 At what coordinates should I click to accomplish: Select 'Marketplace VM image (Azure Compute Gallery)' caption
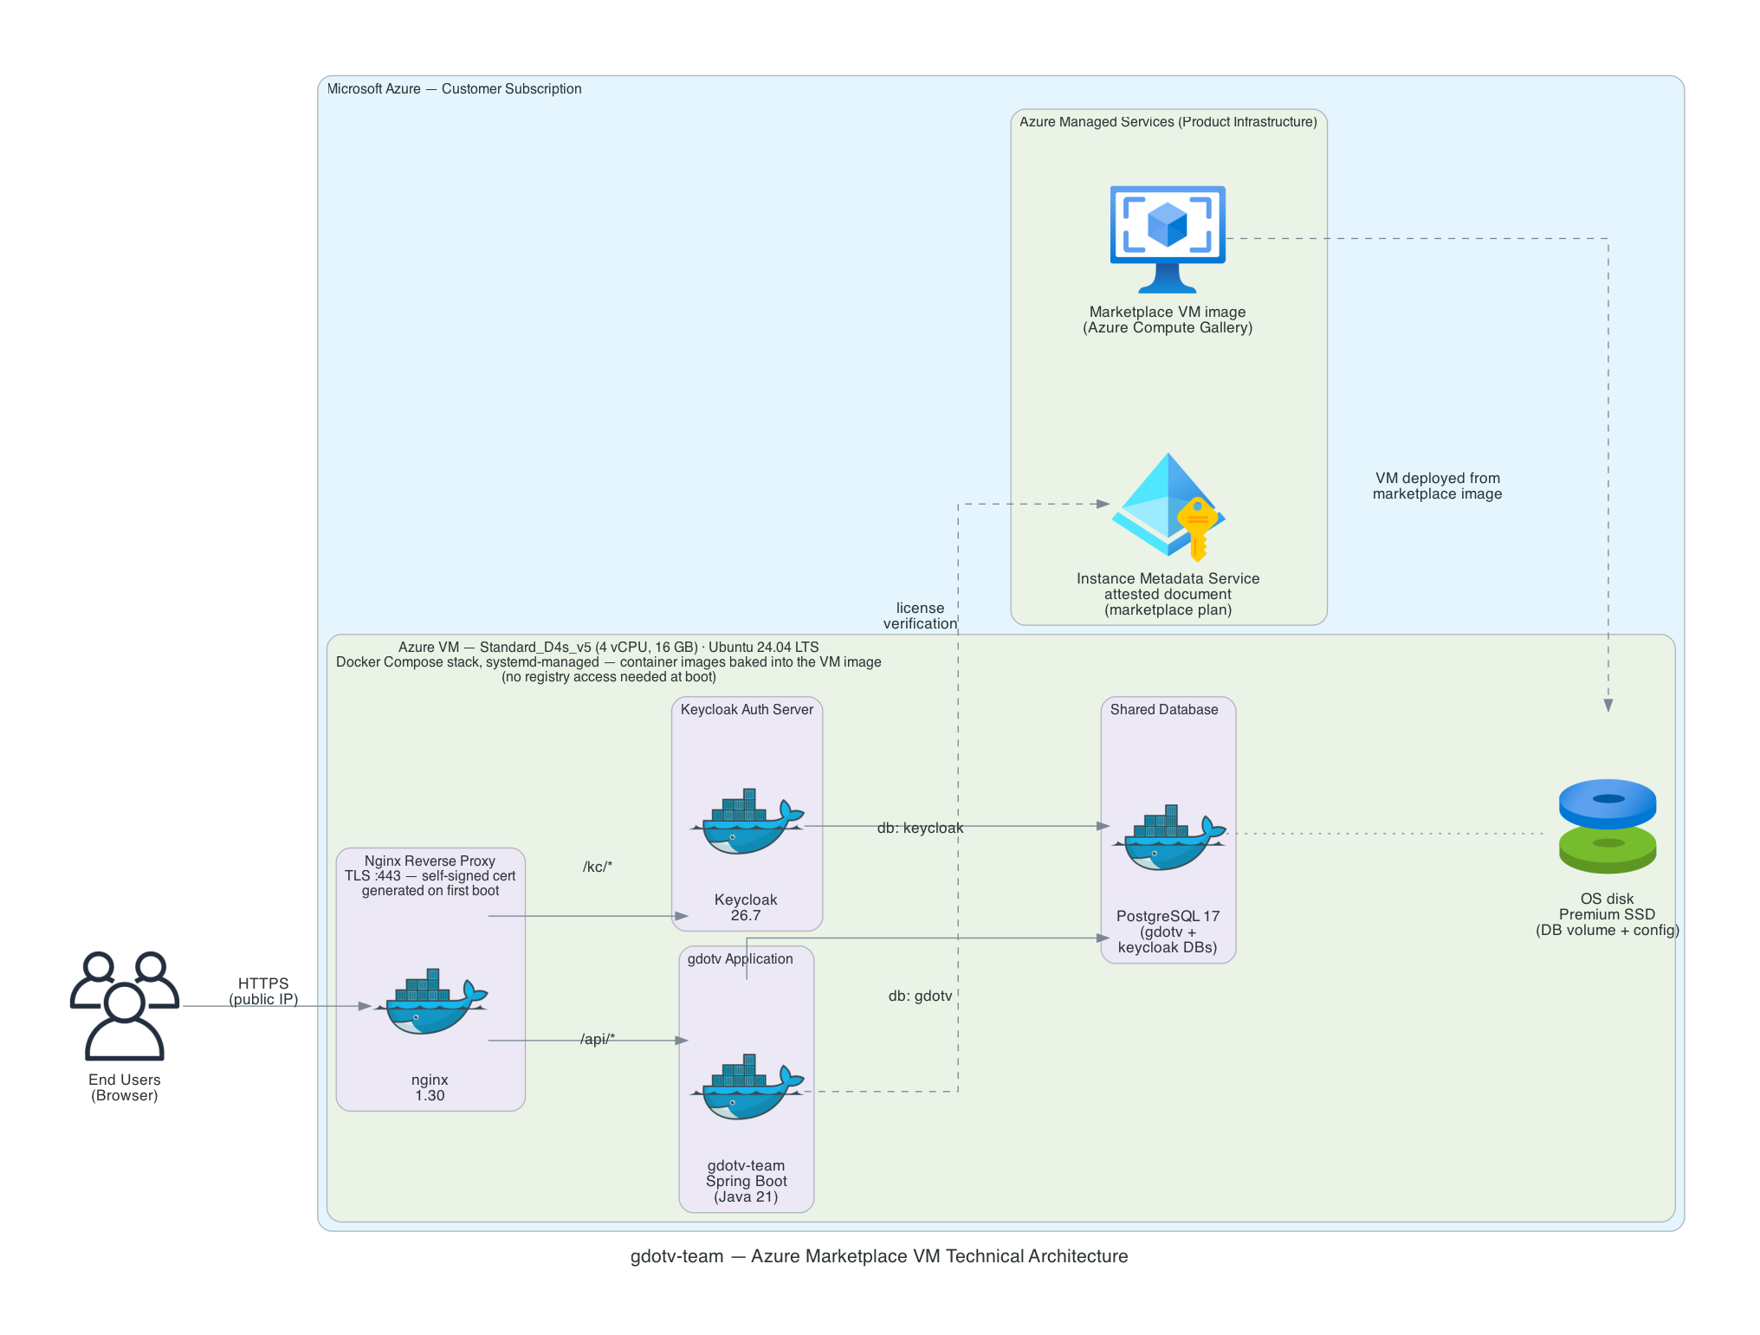(1168, 319)
